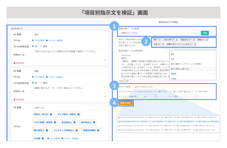
Task: Click the help icon beside シード
Action: tap(176, 96)
